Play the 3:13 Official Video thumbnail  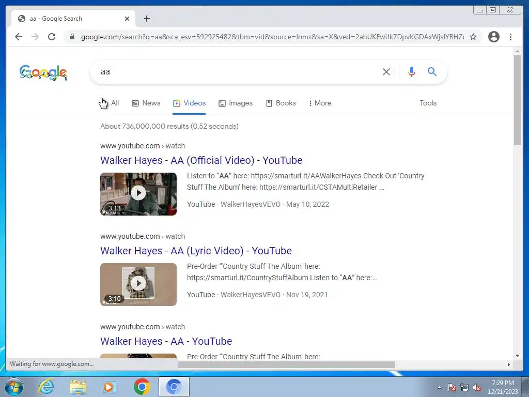pos(138,194)
